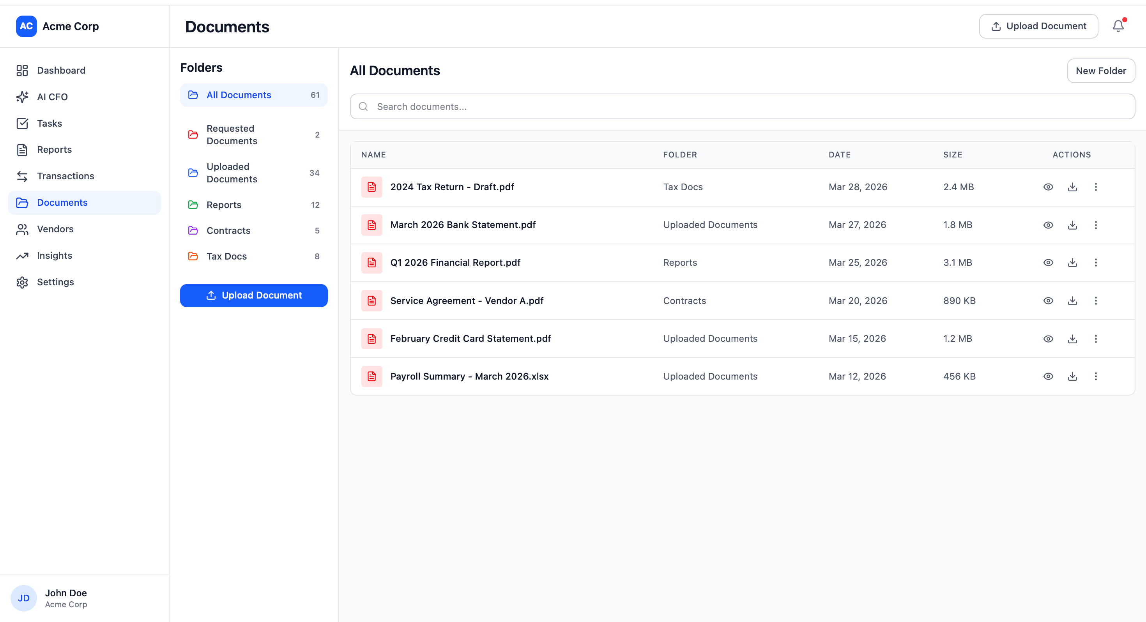Download March 2026 Bank Statement.pdf
Screen dimensions: 1146x622
point(1073,225)
